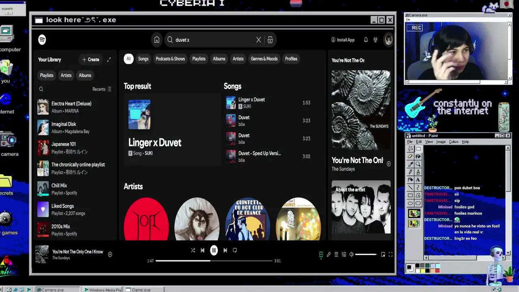
Task: Open the Edit menu in Paint
Action: click(x=419, y=142)
